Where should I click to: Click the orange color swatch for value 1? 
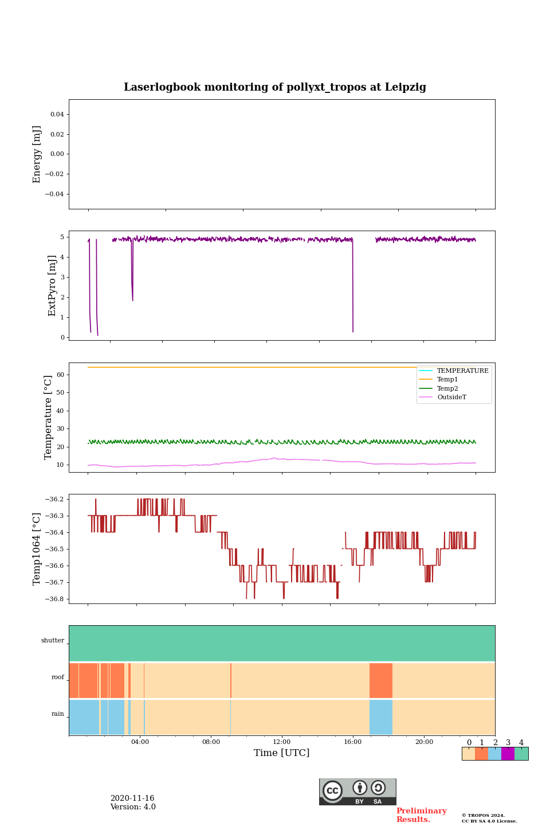[481, 754]
